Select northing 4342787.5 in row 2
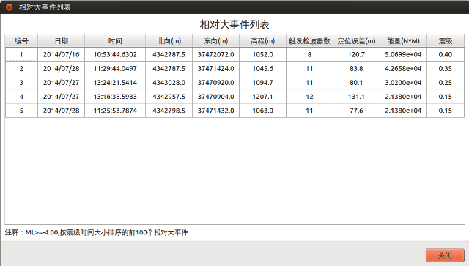Image resolution: width=469 pixels, height=266 pixels. [x=169, y=69]
